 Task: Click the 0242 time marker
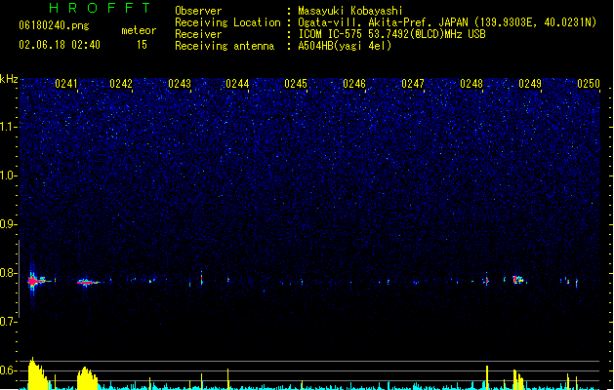(x=121, y=84)
